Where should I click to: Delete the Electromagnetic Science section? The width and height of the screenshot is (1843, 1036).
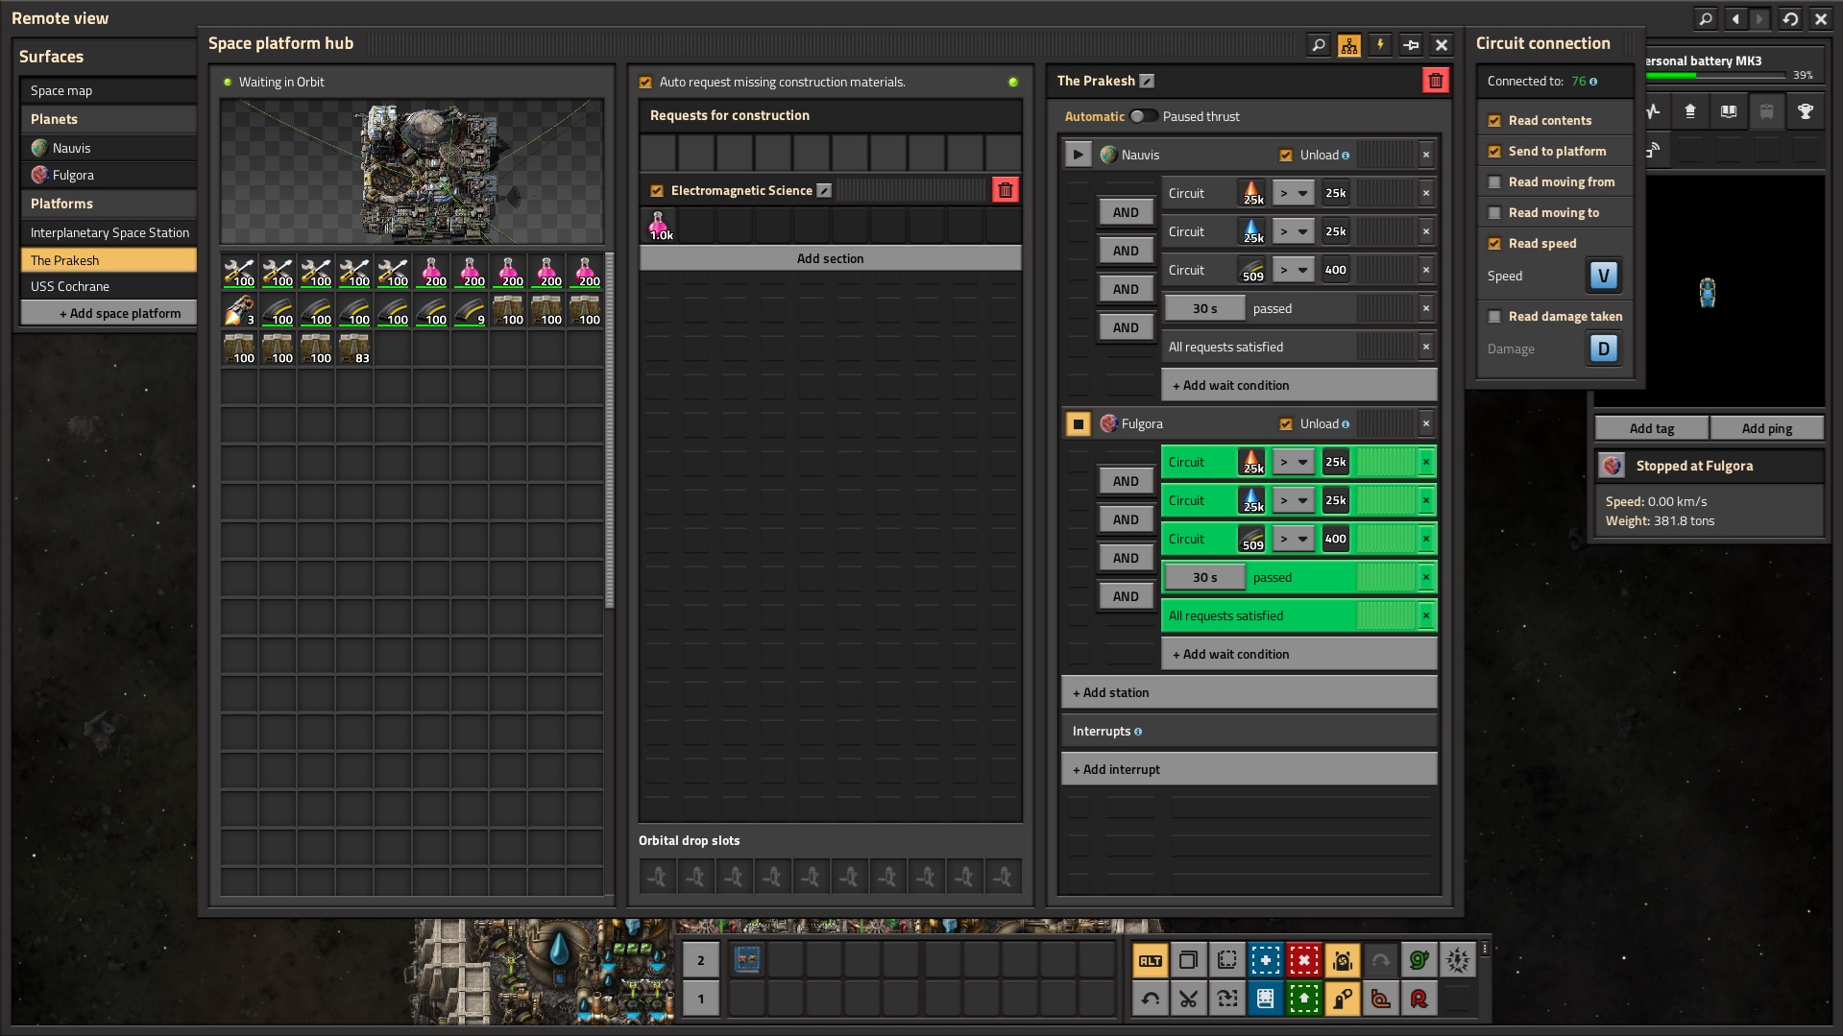[x=1005, y=190]
